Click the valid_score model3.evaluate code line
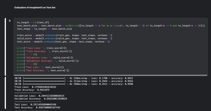The width and height of the screenshot is (211, 111). (64, 38)
